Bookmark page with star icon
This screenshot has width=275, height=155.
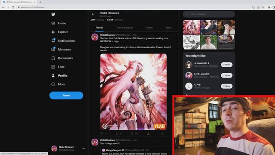263,7
